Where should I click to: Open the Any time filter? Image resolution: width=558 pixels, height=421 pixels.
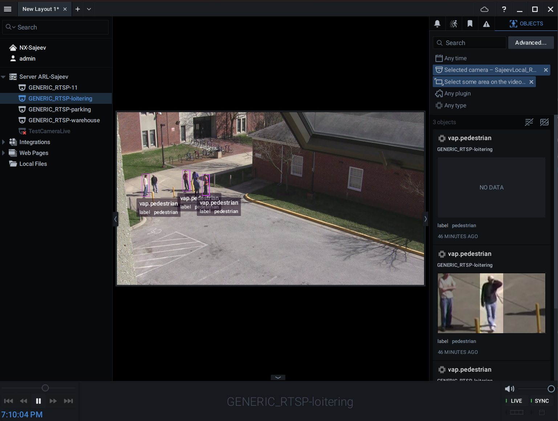[451, 58]
